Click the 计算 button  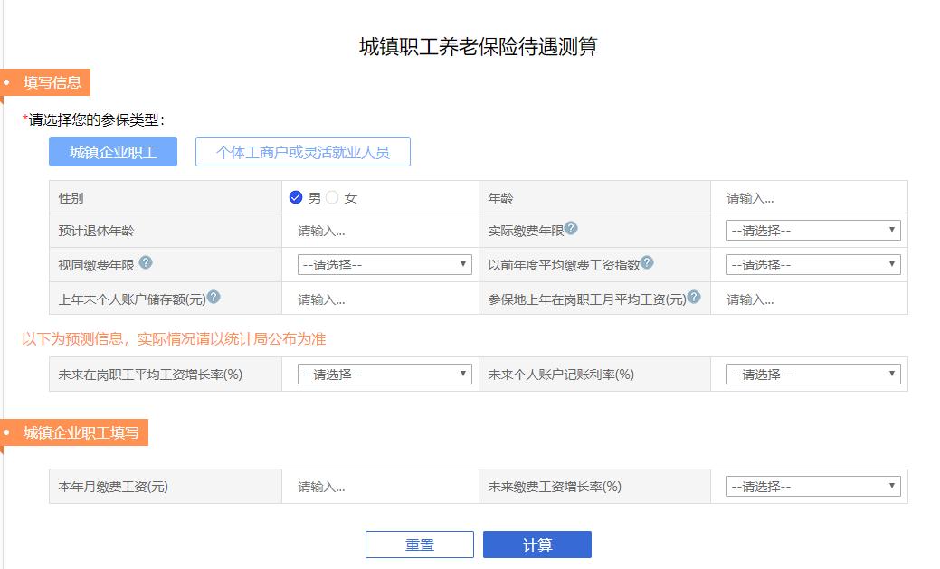(x=538, y=544)
